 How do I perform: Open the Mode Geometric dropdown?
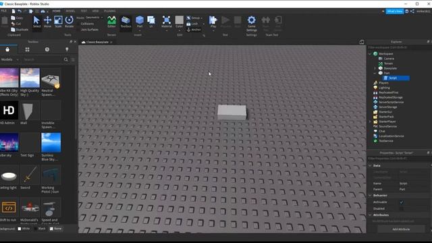[x=94, y=18]
